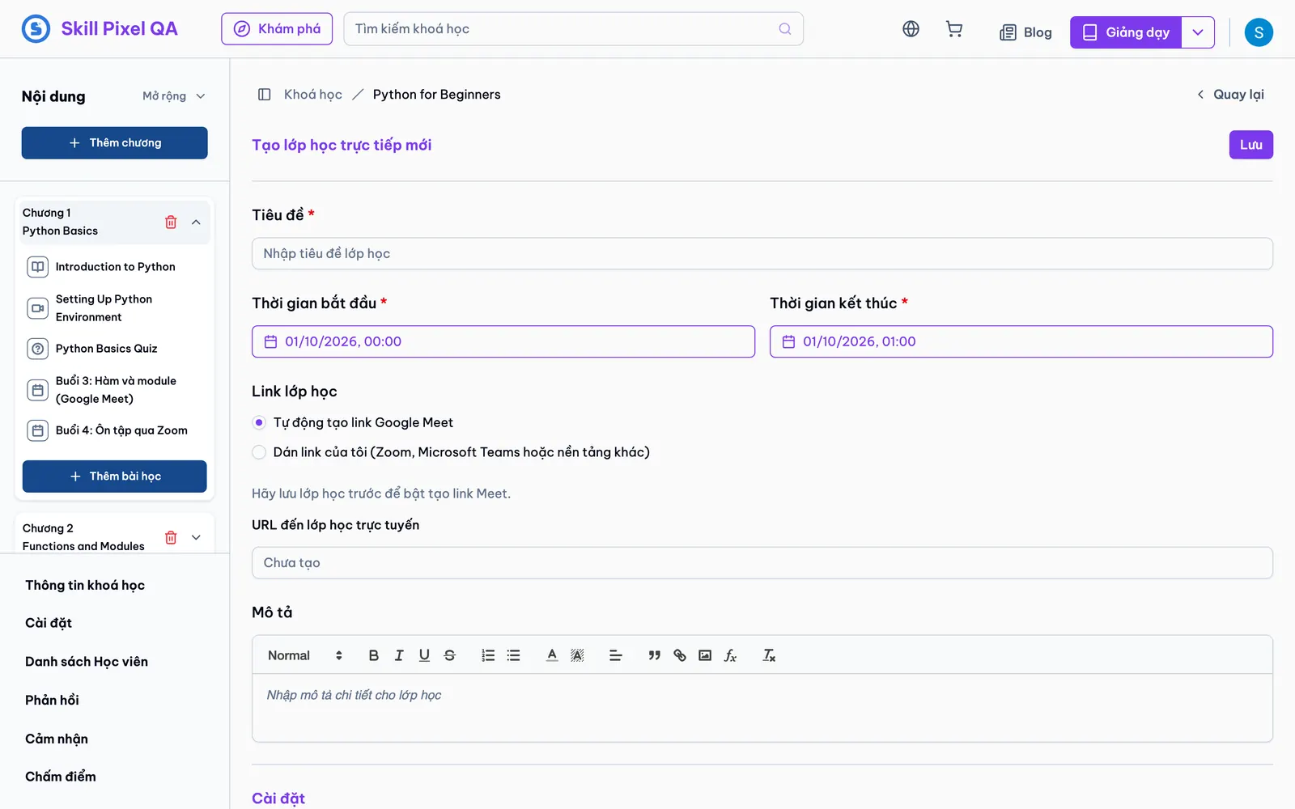Click the globe language icon
The width and height of the screenshot is (1295, 809).
(x=911, y=29)
